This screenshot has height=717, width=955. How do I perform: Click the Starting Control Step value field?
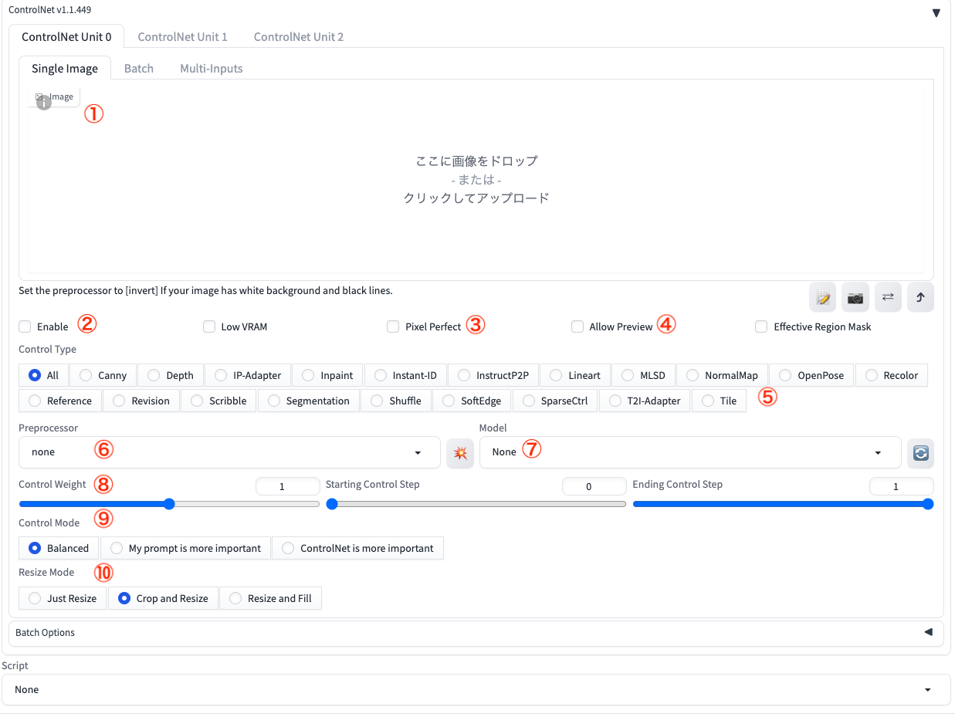pyautogui.click(x=594, y=486)
